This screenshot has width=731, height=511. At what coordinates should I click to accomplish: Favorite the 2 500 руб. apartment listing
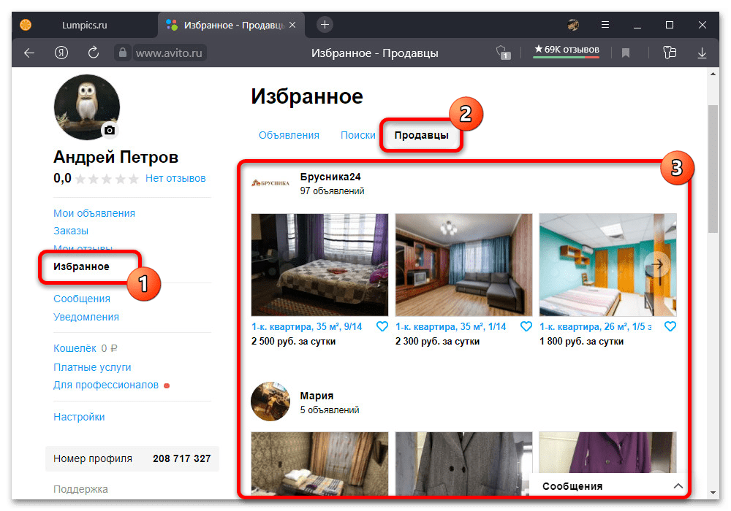point(382,327)
